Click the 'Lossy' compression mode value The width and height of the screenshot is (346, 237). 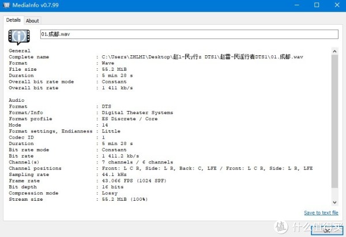110,193
